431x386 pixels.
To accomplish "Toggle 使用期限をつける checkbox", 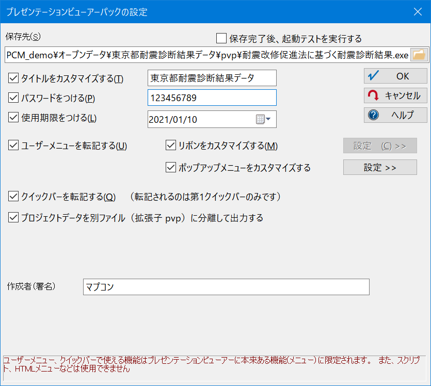I will point(13,117).
